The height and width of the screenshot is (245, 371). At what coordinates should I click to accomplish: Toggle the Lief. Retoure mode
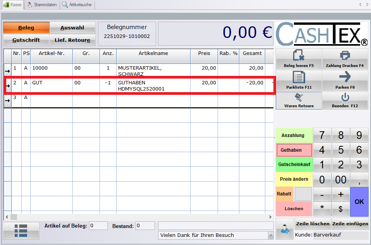tap(72, 40)
